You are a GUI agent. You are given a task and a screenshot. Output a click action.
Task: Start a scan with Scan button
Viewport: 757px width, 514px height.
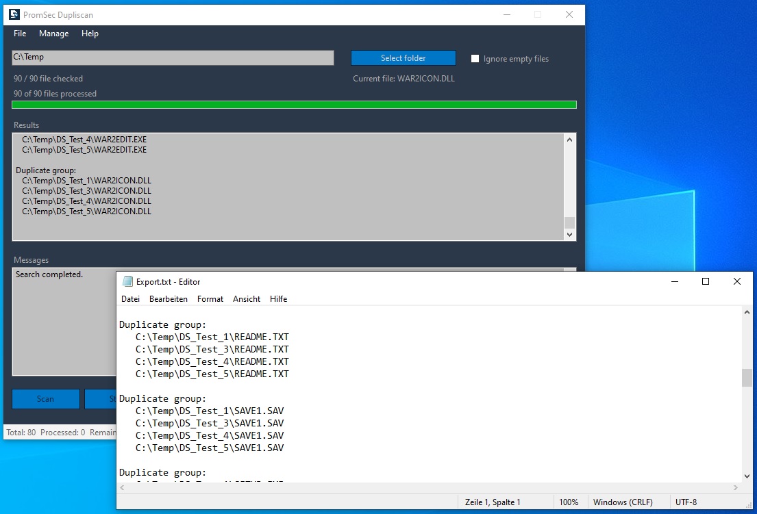[x=45, y=399]
